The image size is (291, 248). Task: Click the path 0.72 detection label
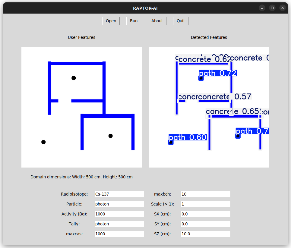pyautogui.click(x=218, y=73)
